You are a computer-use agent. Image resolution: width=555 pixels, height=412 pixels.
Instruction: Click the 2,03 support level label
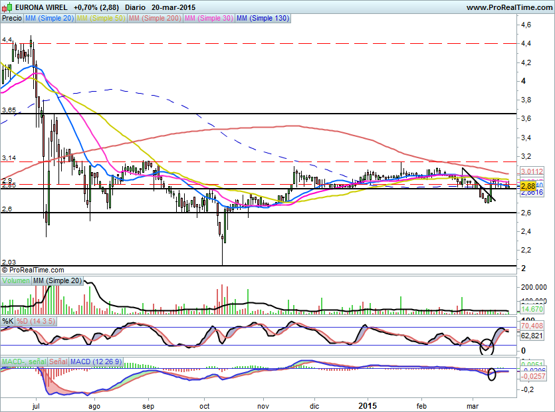(9, 262)
